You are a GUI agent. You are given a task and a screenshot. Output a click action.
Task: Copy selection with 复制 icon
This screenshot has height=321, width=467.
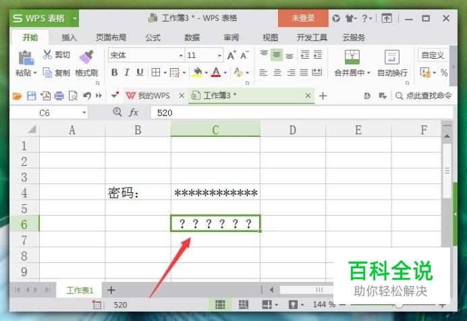tap(47, 72)
